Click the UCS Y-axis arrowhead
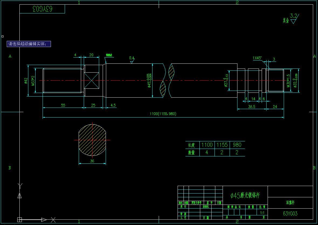 (19, 195)
